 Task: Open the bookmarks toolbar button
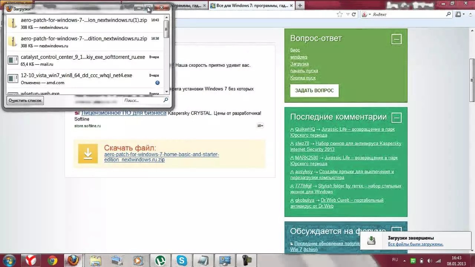coord(459,14)
